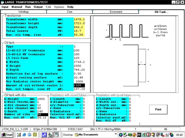Switch to the Enviroment tab
Image resolution: width=185 pixels, height=138 pixels.
tap(116, 12)
